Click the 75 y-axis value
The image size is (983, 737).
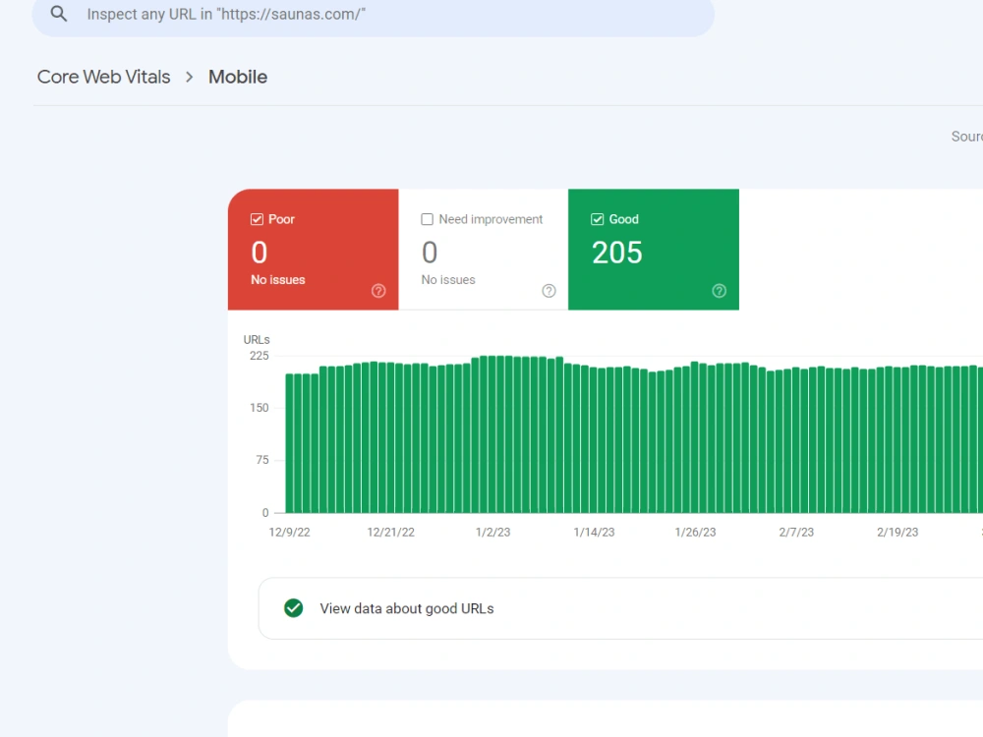pos(262,460)
